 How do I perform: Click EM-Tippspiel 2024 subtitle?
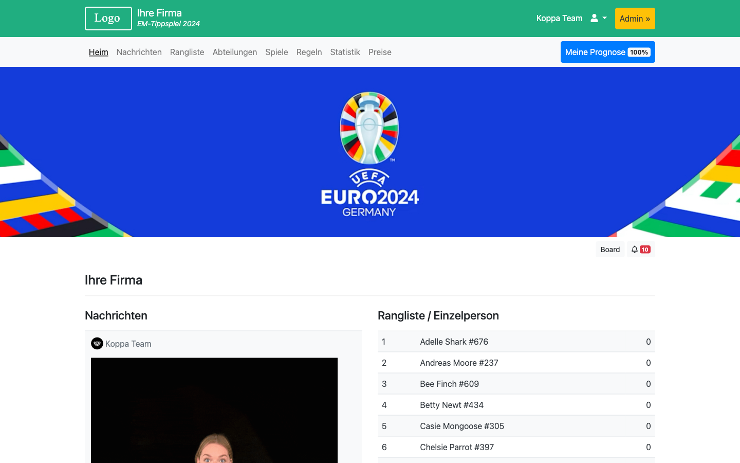(169, 24)
